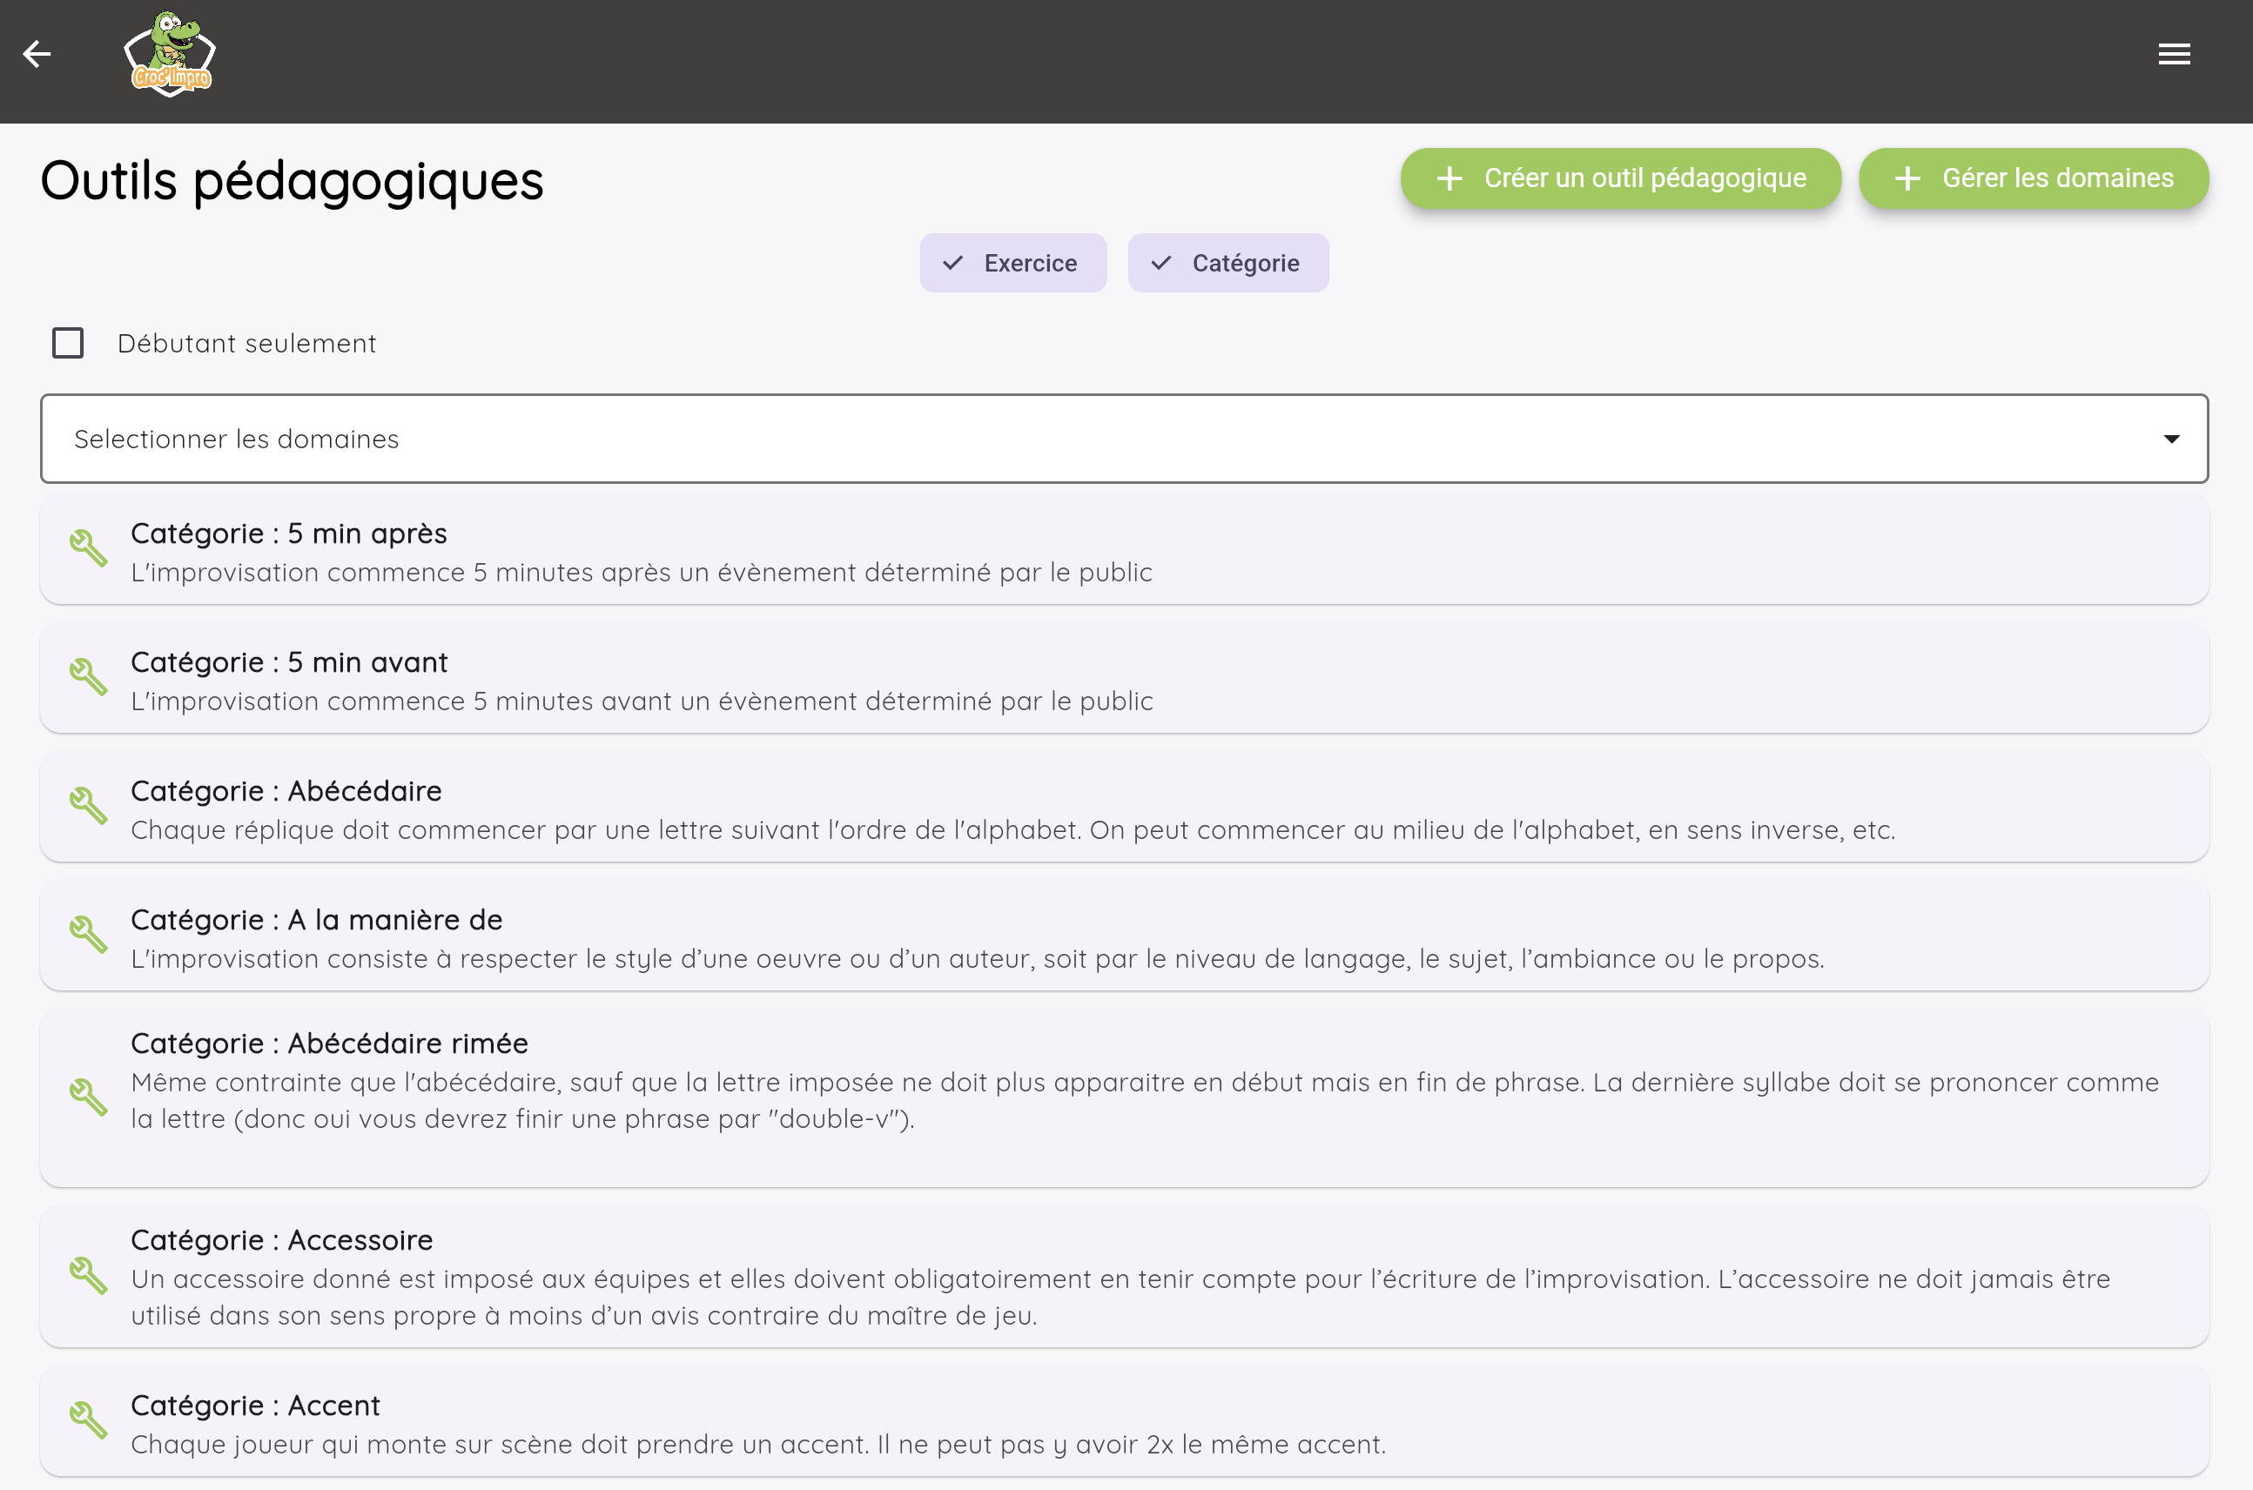Click wrench icon beside Accessoire category
The image size is (2253, 1490).
tap(89, 1276)
